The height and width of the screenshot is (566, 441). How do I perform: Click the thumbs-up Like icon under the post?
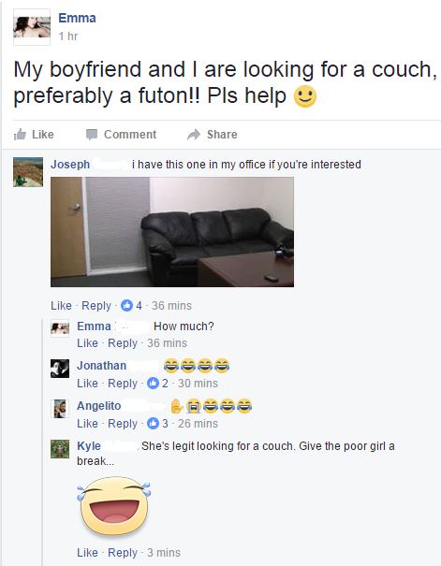click(x=20, y=135)
